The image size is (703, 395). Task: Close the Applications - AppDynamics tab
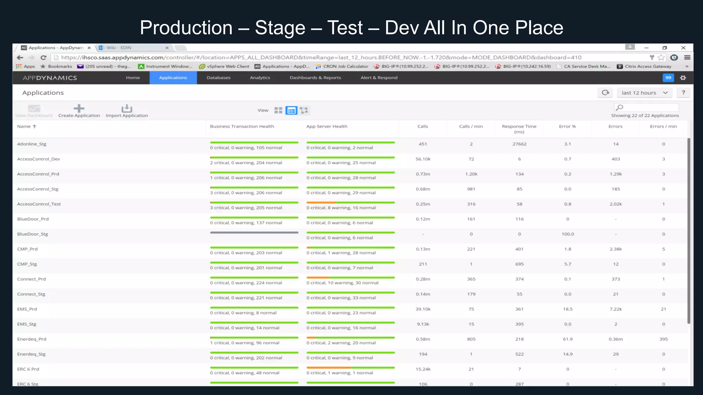tap(89, 48)
